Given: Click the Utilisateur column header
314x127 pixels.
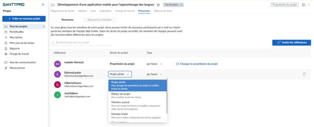Looking at the screenshot, I should [60, 53].
